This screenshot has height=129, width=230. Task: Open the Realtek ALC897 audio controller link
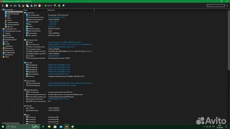[x=62, y=85]
